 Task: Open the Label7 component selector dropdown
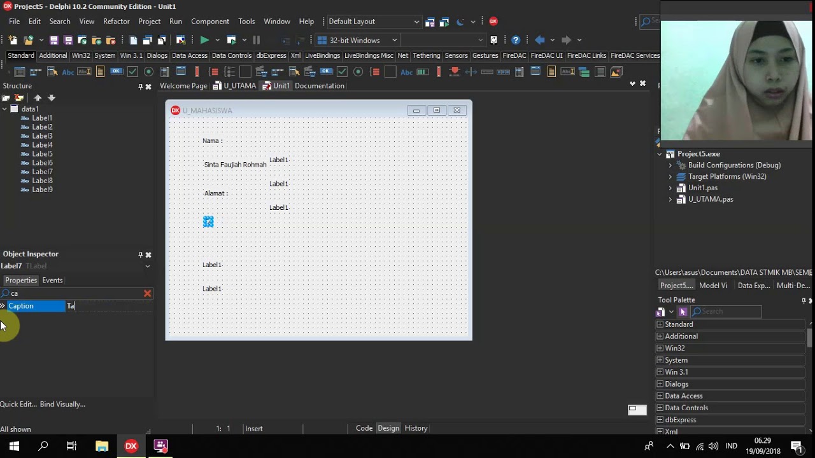148,267
